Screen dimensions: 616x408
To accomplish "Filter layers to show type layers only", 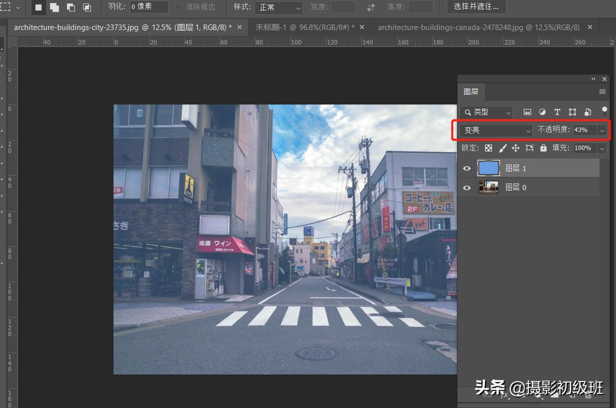I will [x=557, y=112].
